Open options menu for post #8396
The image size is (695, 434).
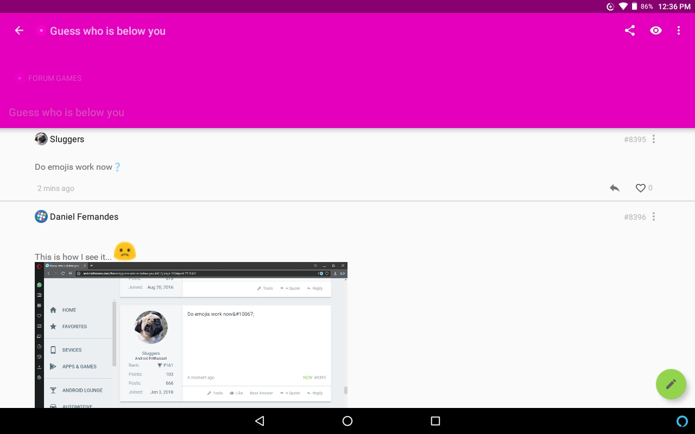[x=654, y=217]
